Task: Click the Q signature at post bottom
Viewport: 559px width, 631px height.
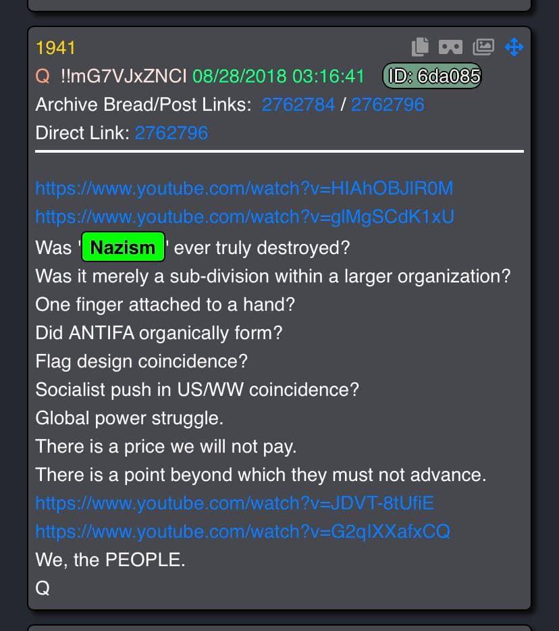Action: pos(43,588)
